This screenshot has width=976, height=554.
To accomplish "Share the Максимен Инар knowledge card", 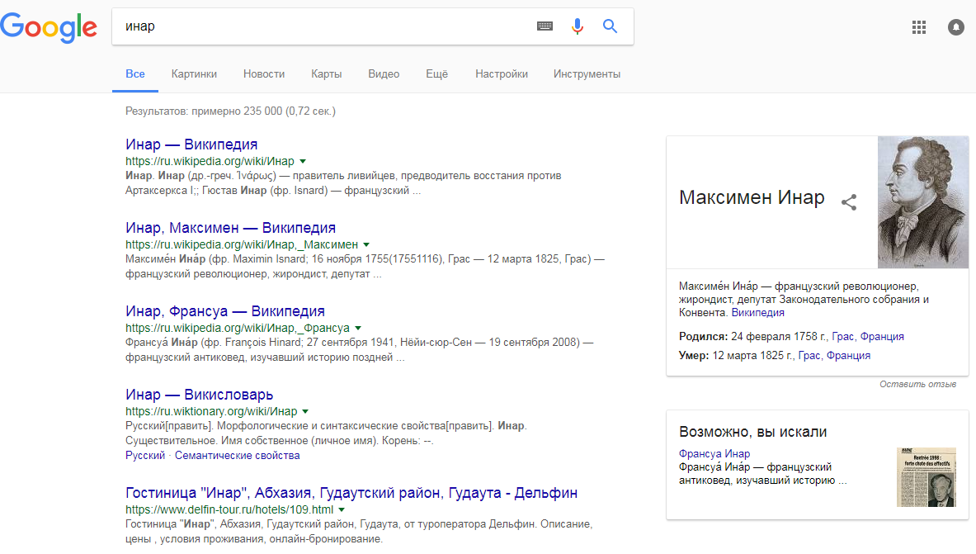I will click(x=849, y=202).
